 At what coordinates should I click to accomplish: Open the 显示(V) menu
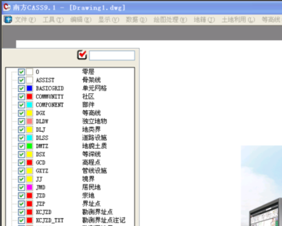point(109,20)
